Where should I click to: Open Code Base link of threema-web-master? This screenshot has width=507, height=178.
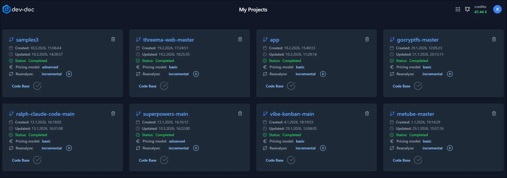point(148,86)
